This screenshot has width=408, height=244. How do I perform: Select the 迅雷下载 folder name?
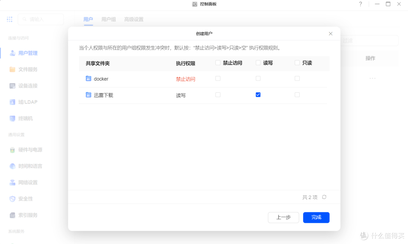tap(103, 95)
